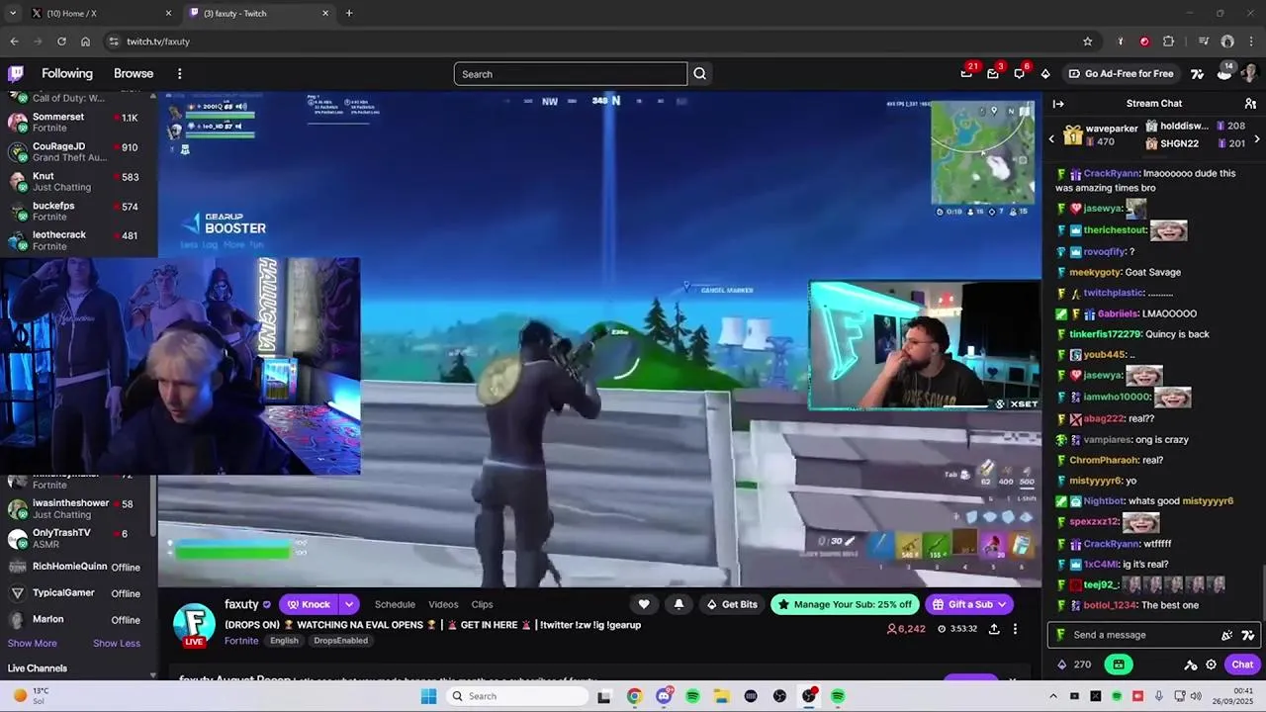Open the Videos tab
Screen dimensions: 1266x712
pos(443,604)
